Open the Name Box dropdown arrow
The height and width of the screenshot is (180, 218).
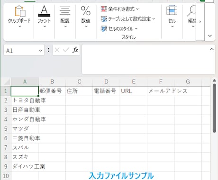[41, 51]
